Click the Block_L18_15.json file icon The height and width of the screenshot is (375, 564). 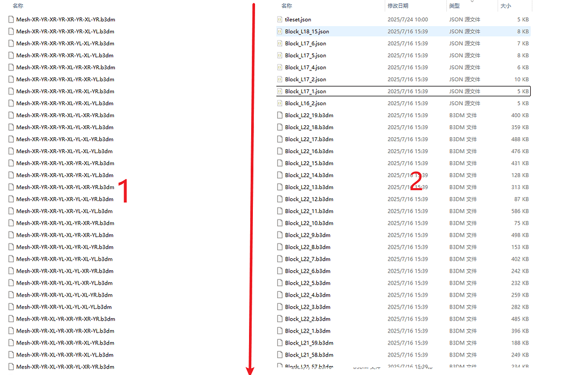click(280, 32)
